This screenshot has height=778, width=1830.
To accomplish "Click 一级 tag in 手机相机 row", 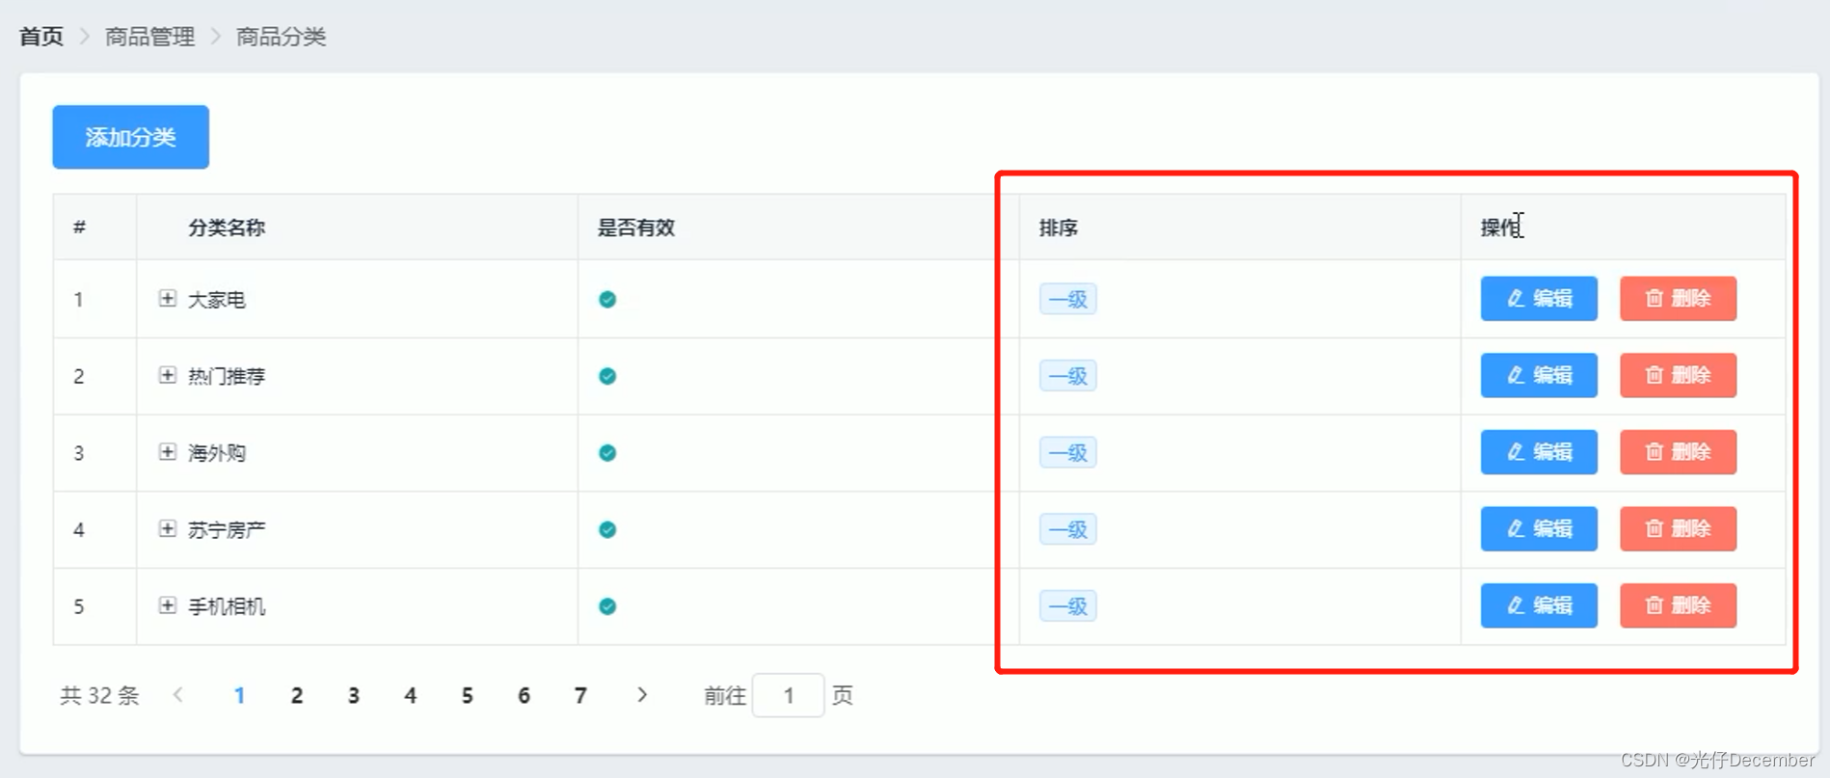I will click(x=1068, y=606).
